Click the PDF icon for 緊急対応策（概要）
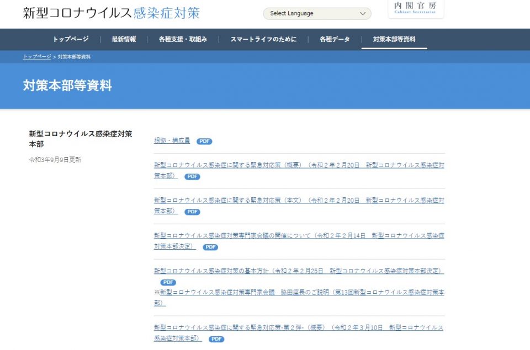 pos(192,176)
